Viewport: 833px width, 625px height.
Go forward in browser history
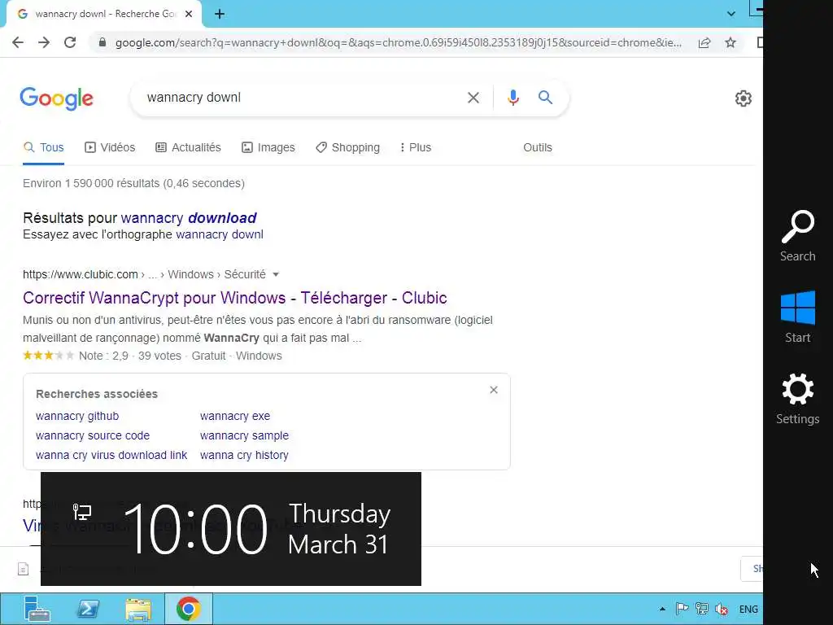44,42
